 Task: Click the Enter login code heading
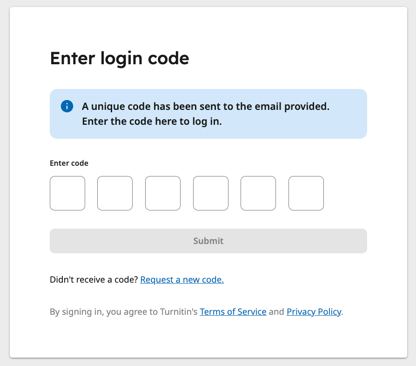click(120, 59)
